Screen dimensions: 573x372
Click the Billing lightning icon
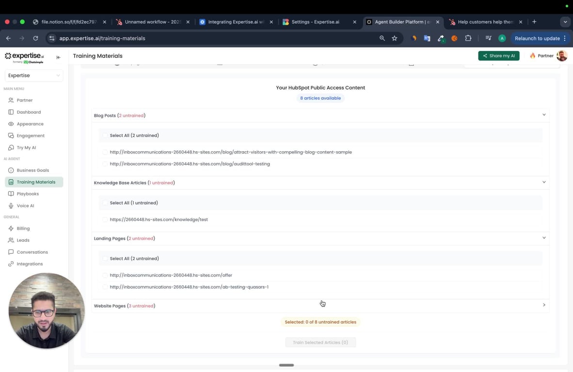pos(11,229)
